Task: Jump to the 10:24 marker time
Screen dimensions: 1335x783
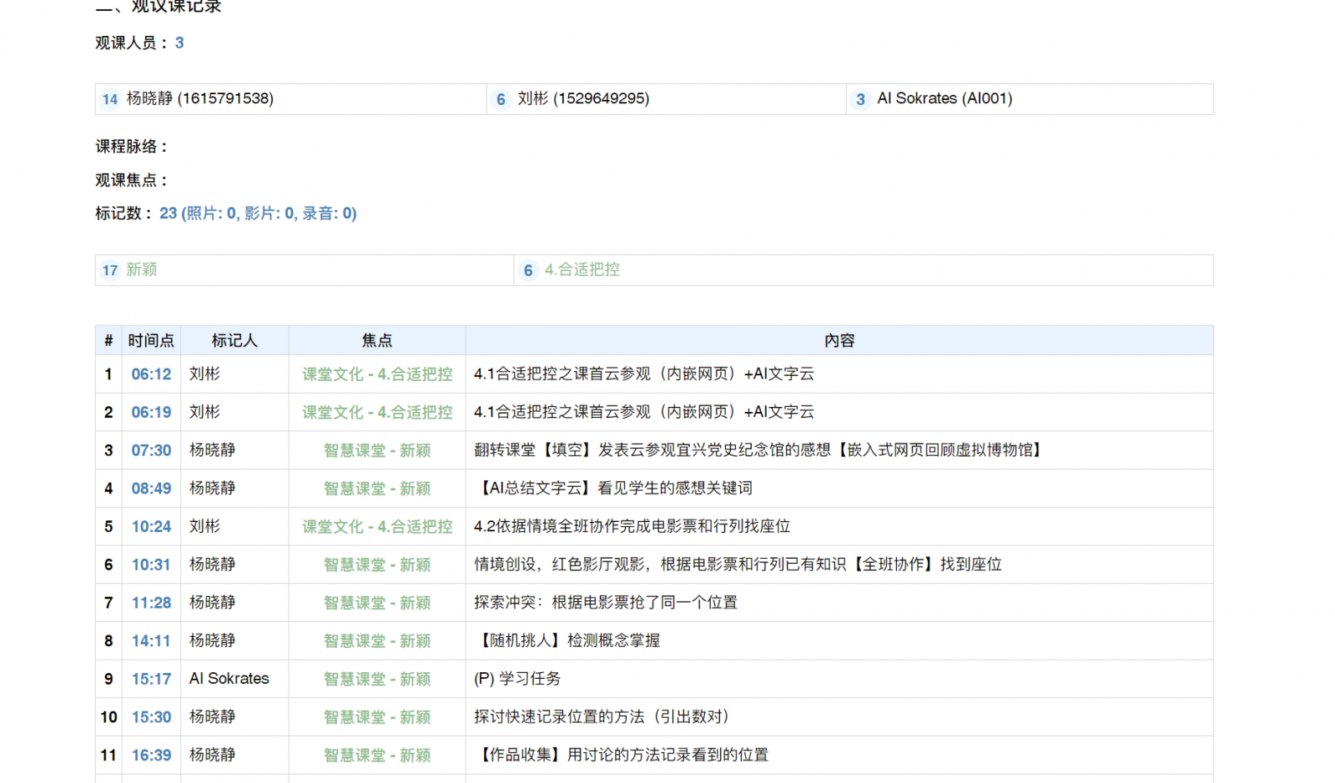Action: [x=151, y=527]
